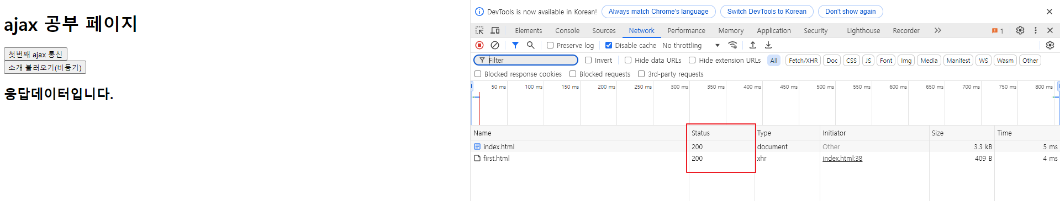The image size is (1060, 201).
Task: Click the 첫번째 ajax 통신 button
Action: click(x=35, y=54)
